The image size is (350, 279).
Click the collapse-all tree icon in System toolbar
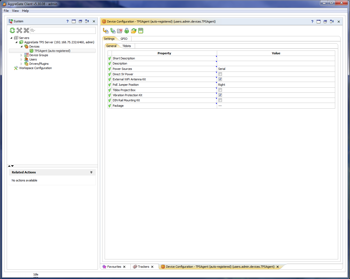click(26, 30)
